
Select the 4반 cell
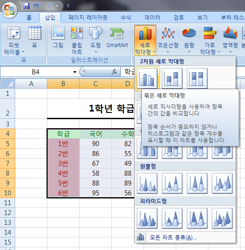(63, 173)
